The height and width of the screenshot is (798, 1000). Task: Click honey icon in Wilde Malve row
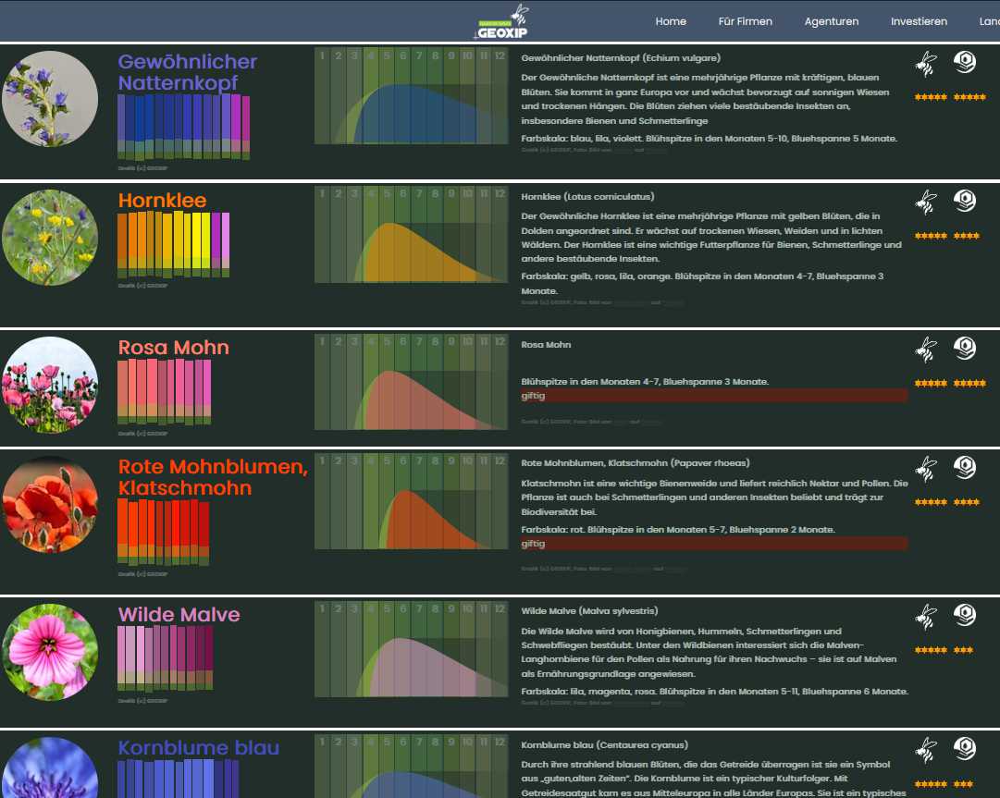coord(965,615)
